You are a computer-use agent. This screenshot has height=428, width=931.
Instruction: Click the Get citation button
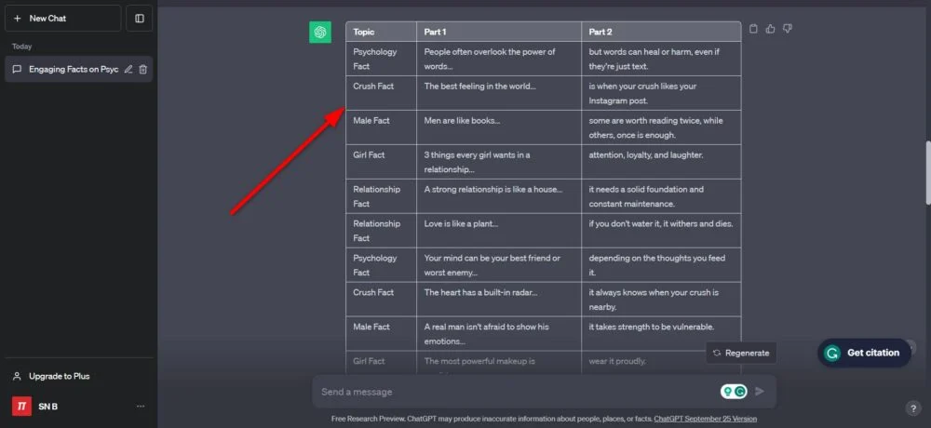click(x=864, y=353)
